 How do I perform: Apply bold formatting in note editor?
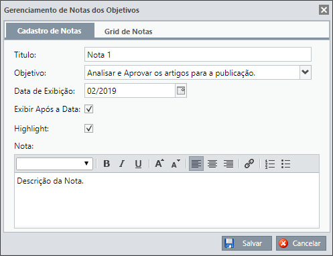(x=107, y=164)
